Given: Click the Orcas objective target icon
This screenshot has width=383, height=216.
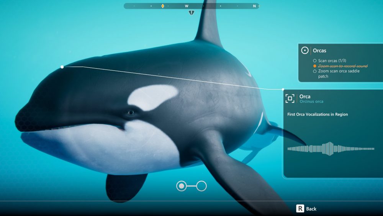Looking at the screenshot, I should pyautogui.click(x=305, y=51).
